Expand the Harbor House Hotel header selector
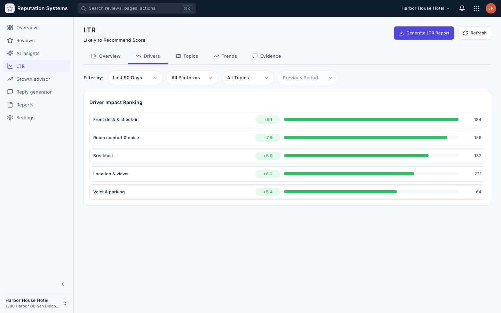Image resolution: width=501 pixels, height=313 pixels. point(426,8)
